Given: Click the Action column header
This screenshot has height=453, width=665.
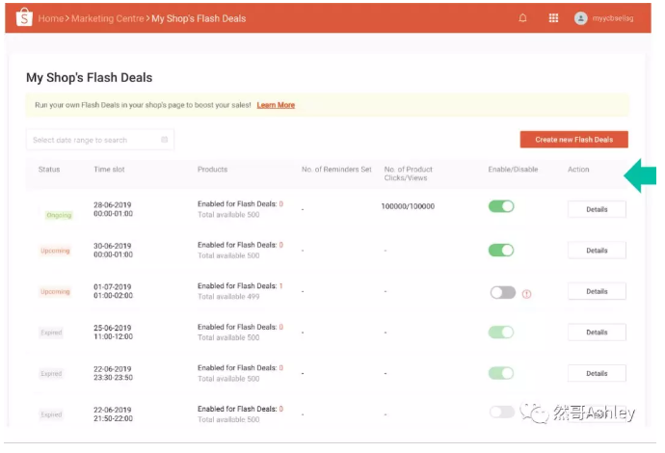Looking at the screenshot, I should [x=578, y=170].
